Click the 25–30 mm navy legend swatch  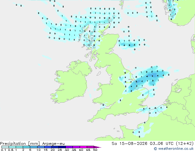click(x=62, y=147)
